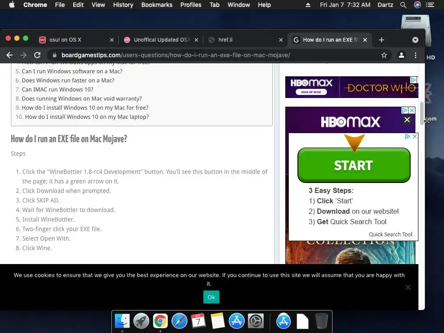Open System Preferences from the Dock
Image resolution: width=444 pixels, height=333 pixels.
[256, 321]
